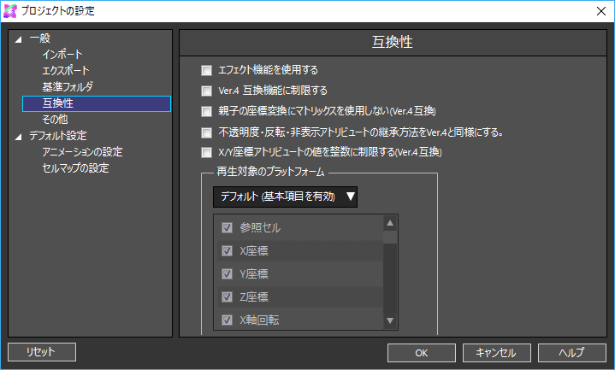
Task: Click the 一般 tree heading label
Action: point(40,38)
